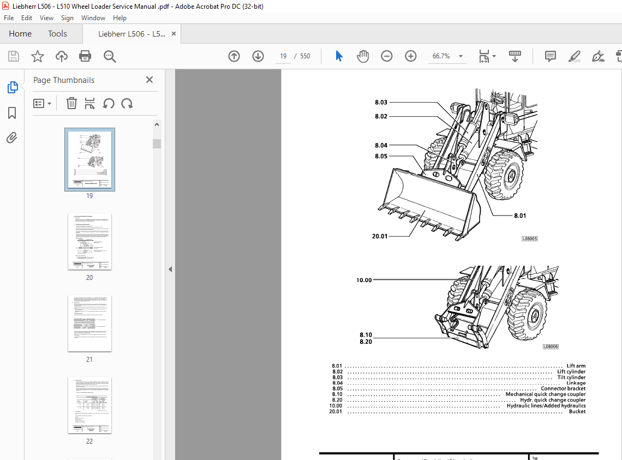Click thumbnail scrollbar up arrow
This screenshot has height=460, width=622.
[157, 124]
